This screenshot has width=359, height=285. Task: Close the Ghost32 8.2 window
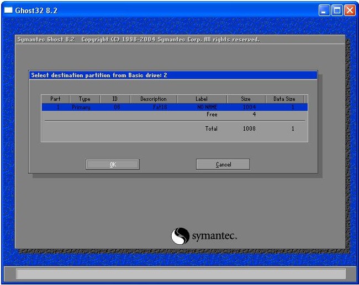click(350, 10)
